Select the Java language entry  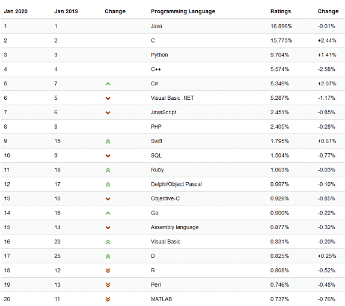pos(156,26)
